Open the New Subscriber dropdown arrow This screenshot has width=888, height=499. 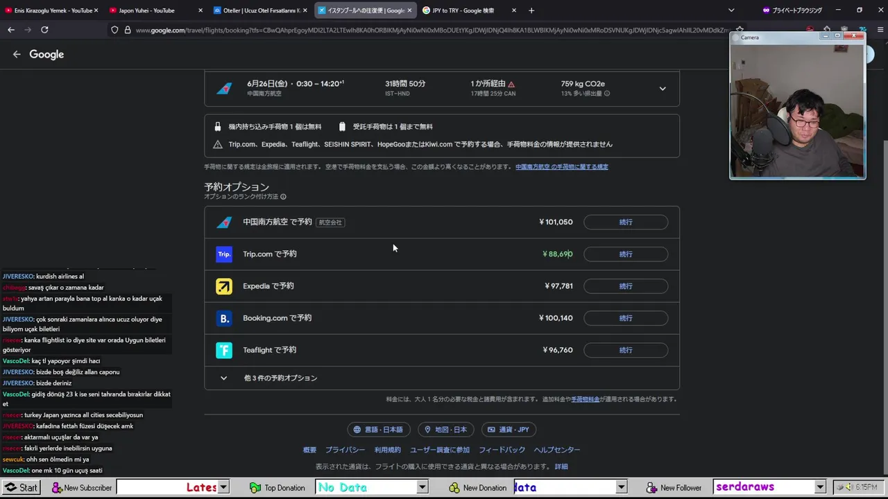point(223,488)
